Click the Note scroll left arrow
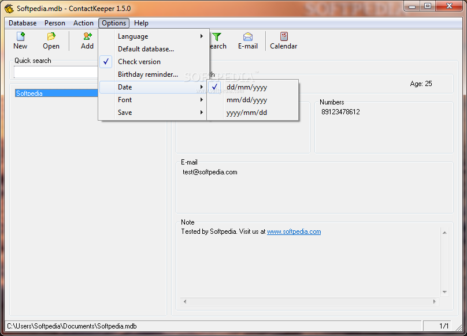Viewport: 467px width, 336px height. pos(185,301)
